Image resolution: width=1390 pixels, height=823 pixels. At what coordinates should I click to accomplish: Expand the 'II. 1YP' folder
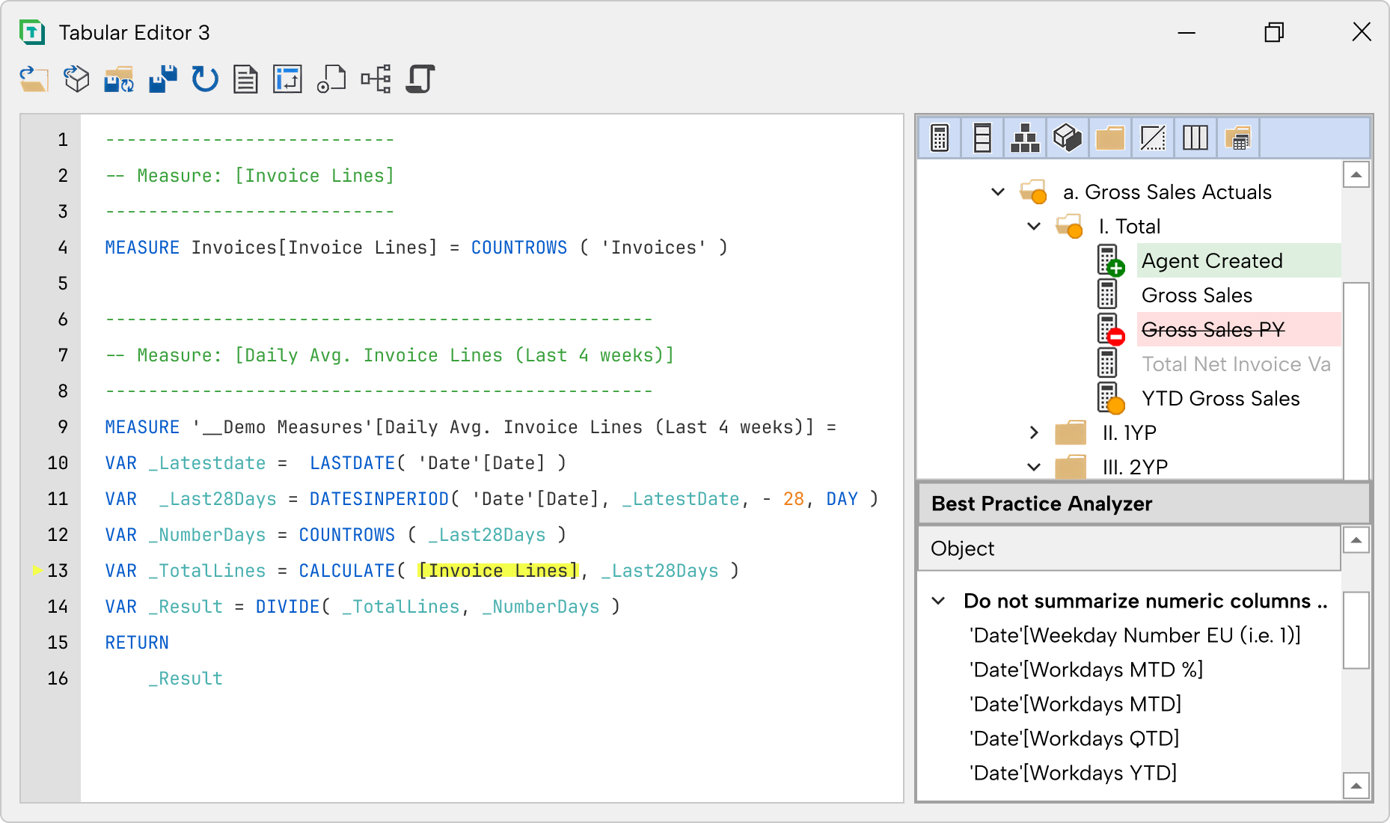(1034, 433)
